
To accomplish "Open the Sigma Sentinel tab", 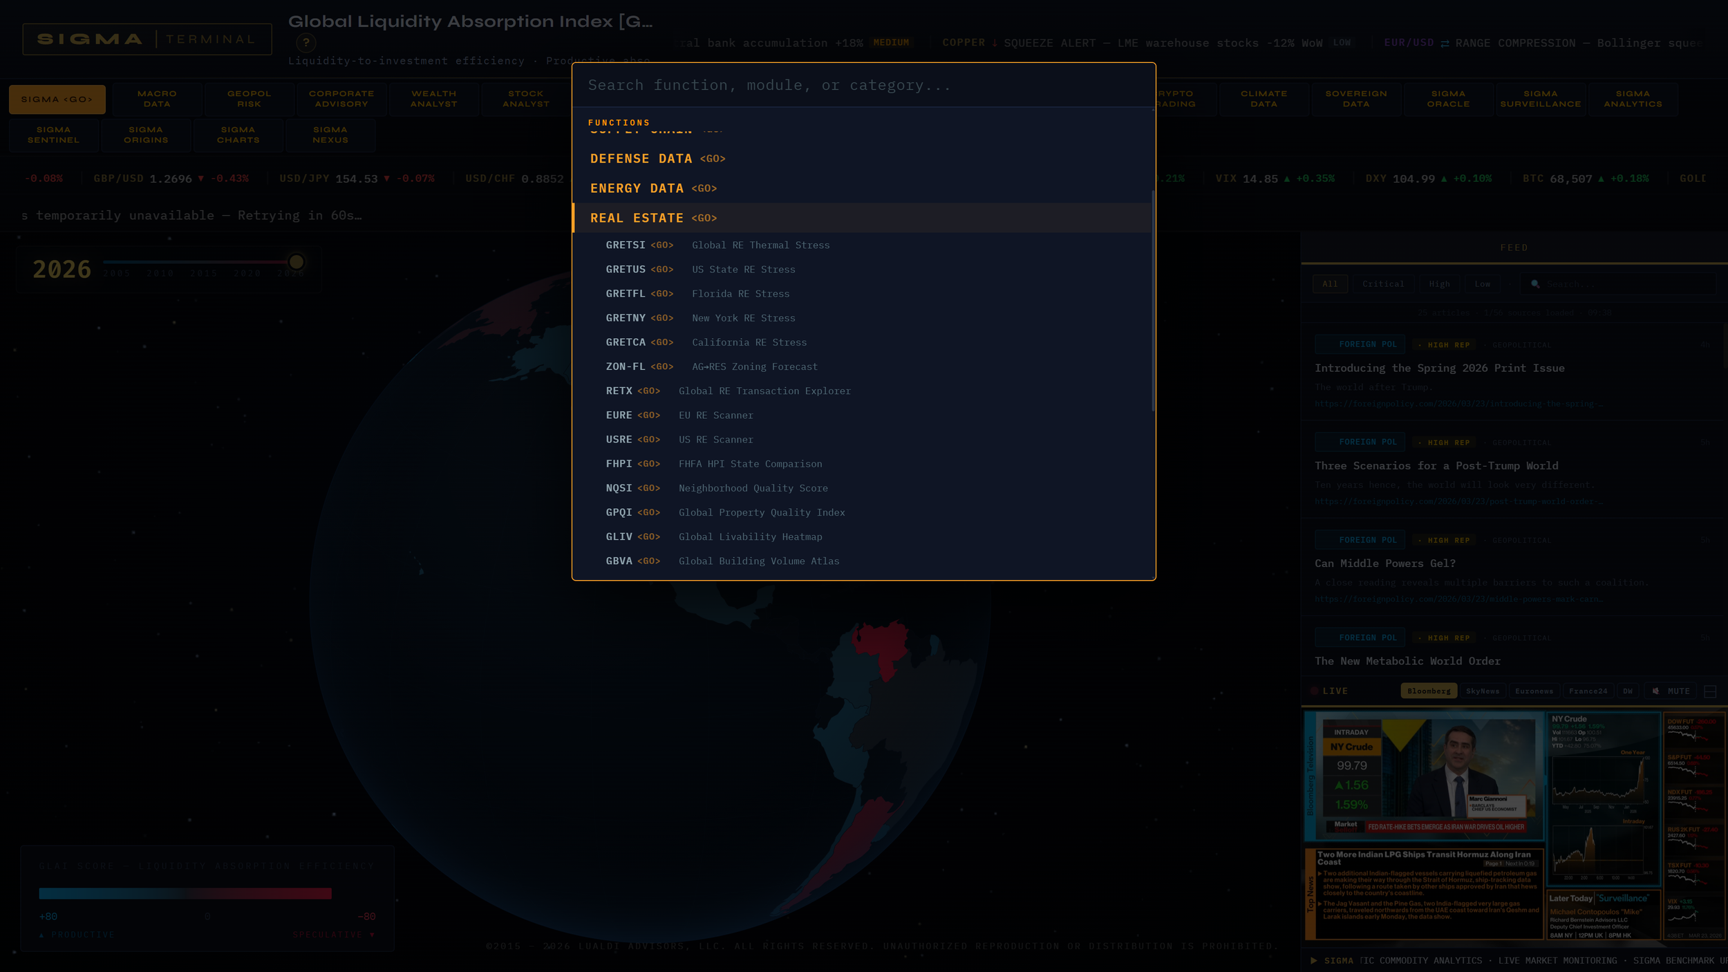I will tap(53, 135).
